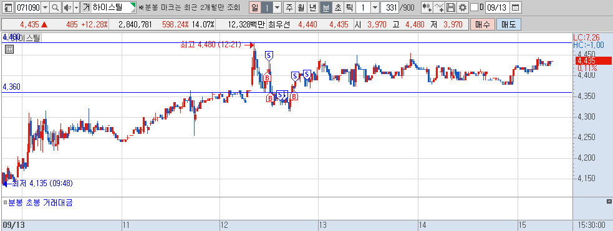Switch chart to monthly 월 period
This screenshot has width=613, height=231.
coord(301,7)
